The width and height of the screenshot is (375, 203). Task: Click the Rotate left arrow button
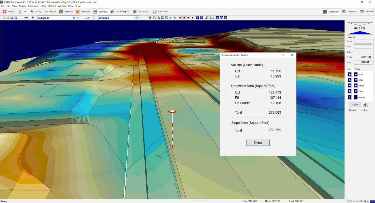point(350,86)
